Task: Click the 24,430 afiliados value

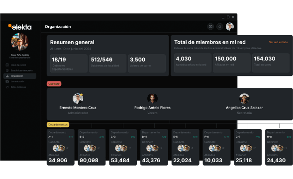Action: pos(276,160)
